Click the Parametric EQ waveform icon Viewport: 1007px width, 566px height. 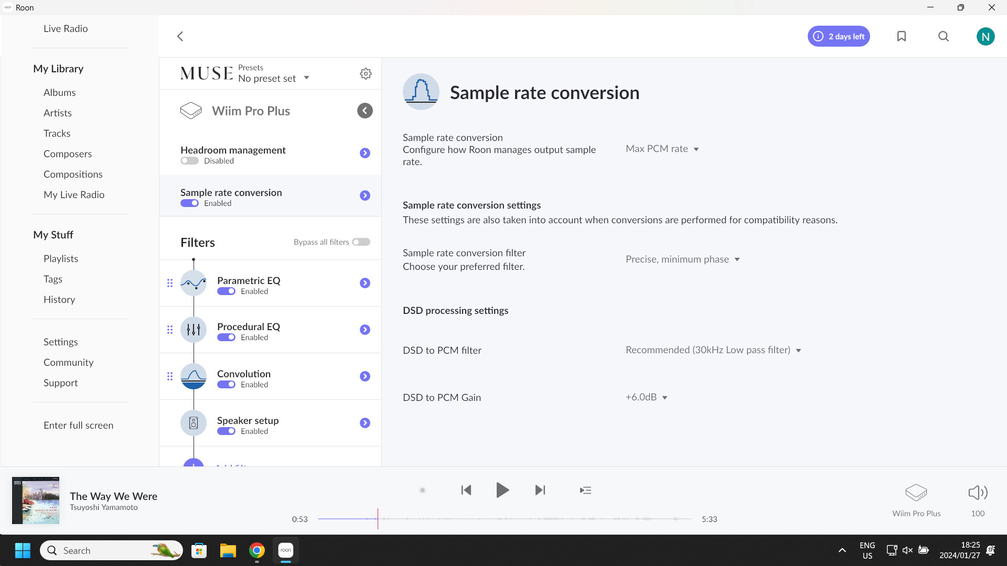click(x=194, y=283)
